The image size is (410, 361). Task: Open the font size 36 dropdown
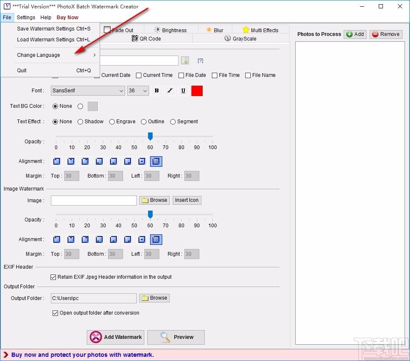(138, 91)
